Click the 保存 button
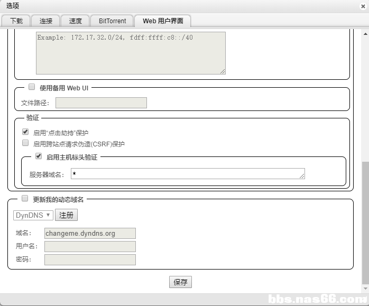The image size is (369, 306). pos(180,282)
